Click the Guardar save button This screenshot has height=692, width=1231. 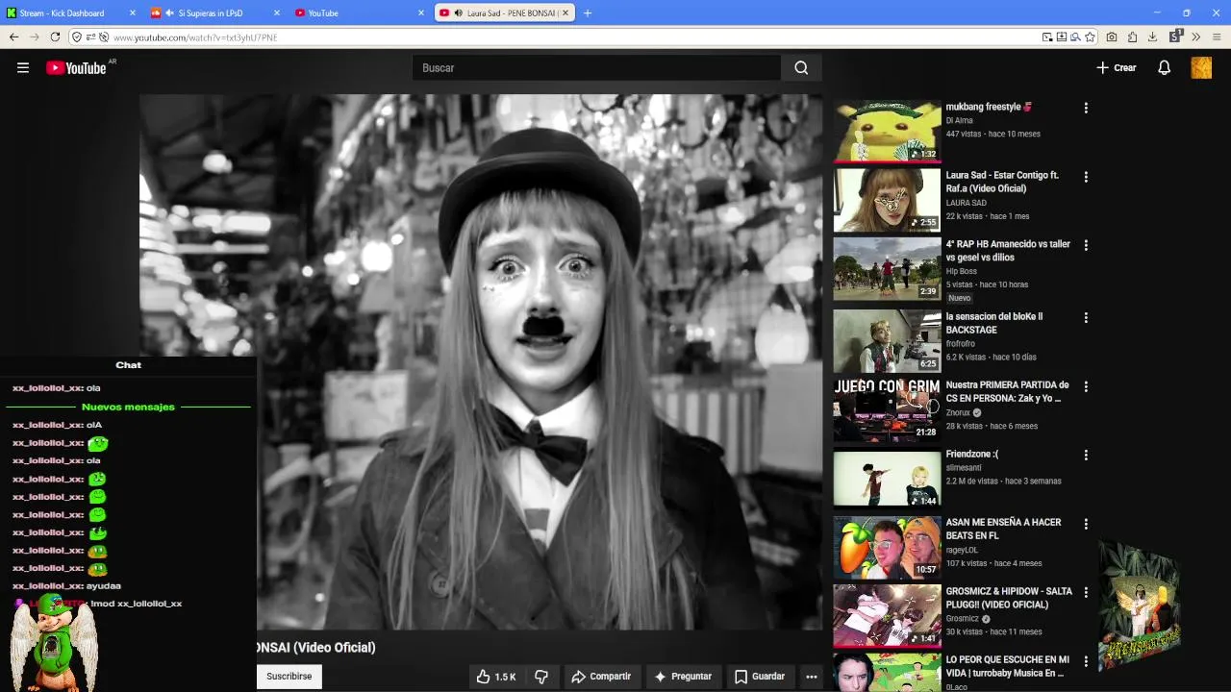point(760,677)
